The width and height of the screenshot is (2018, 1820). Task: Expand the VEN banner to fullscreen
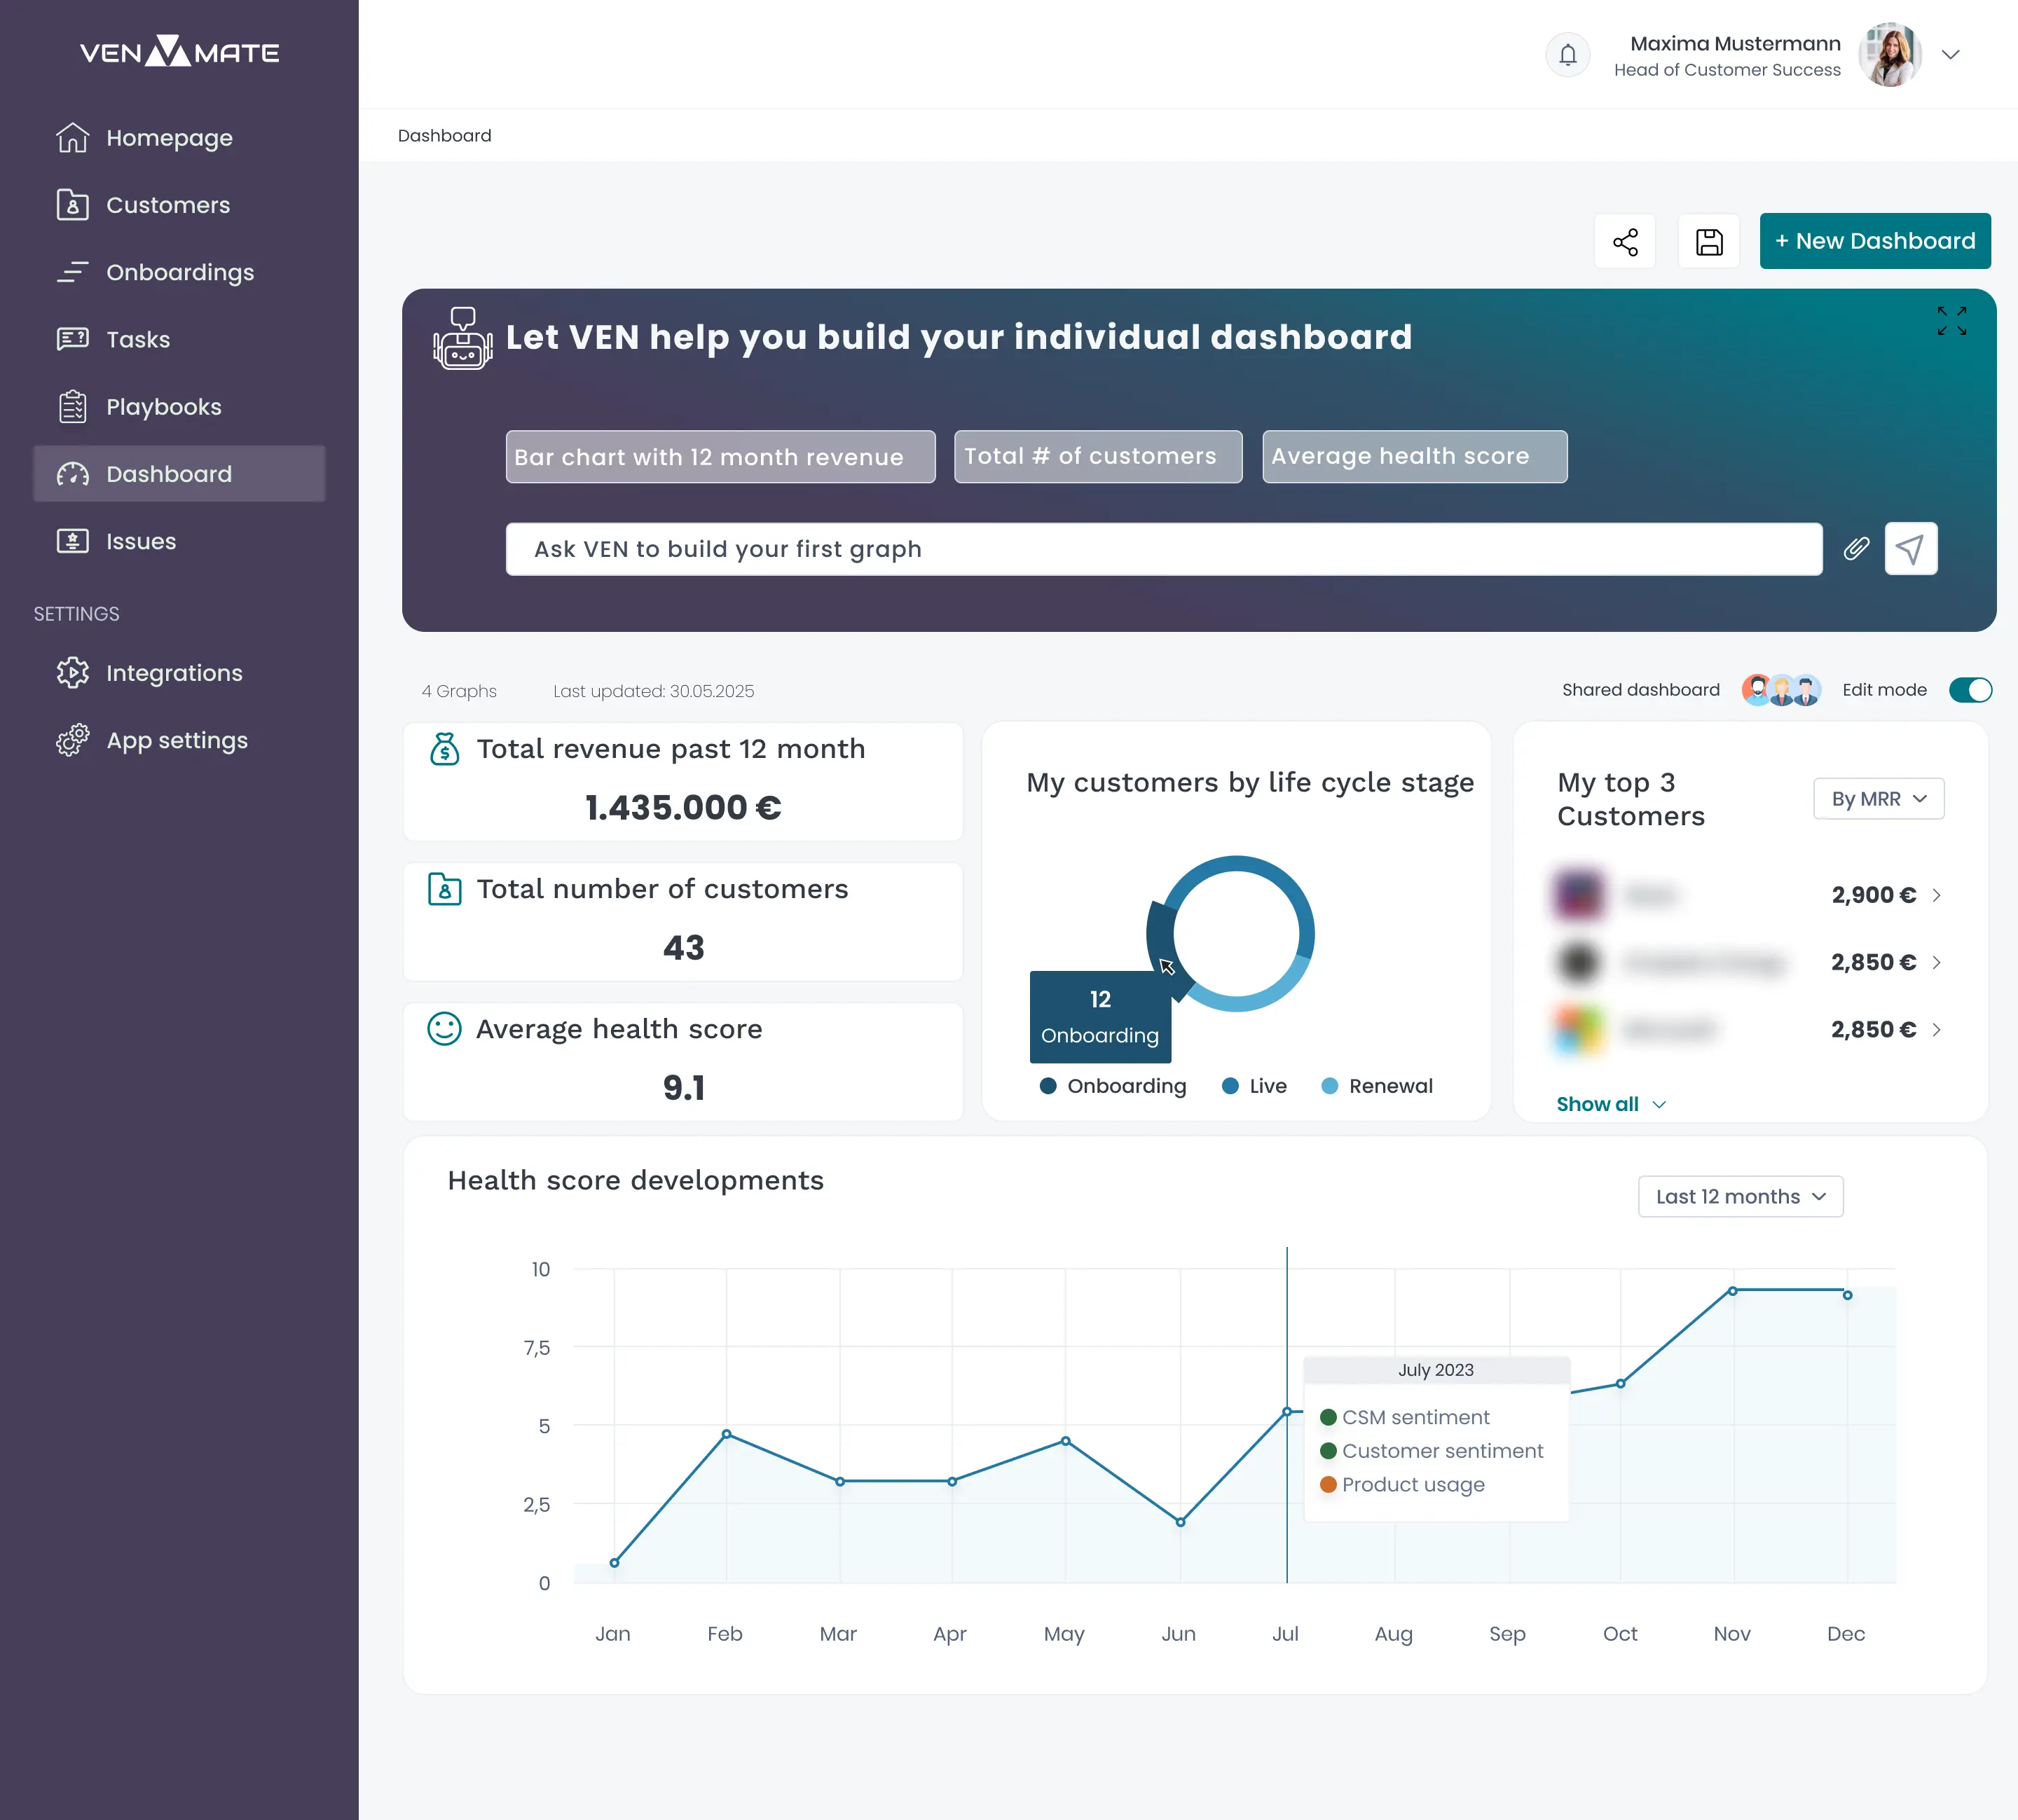(x=1951, y=321)
